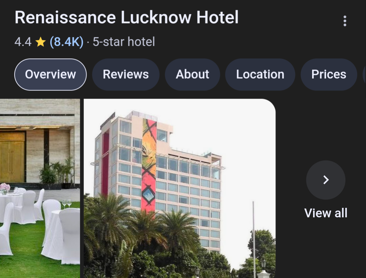This screenshot has width=366, height=278.
Task: Click the View all photos label
Action: [x=326, y=213]
